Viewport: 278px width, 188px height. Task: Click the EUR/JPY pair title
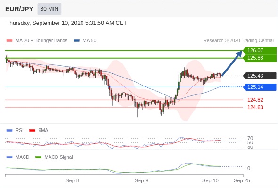[19, 9]
